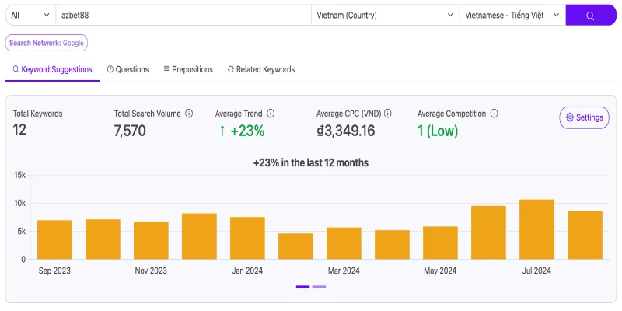This screenshot has width=622, height=311.
Task: Click the Search Network: Google badge
Action: [47, 43]
